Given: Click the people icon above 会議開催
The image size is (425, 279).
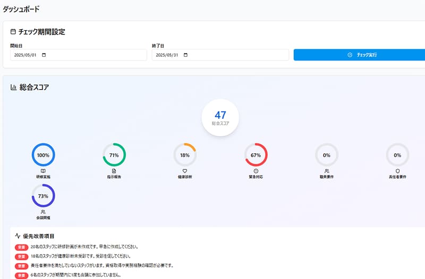Looking at the screenshot, I should tap(43, 212).
